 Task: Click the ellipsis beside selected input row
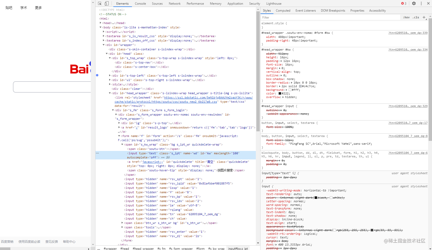point(98,153)
